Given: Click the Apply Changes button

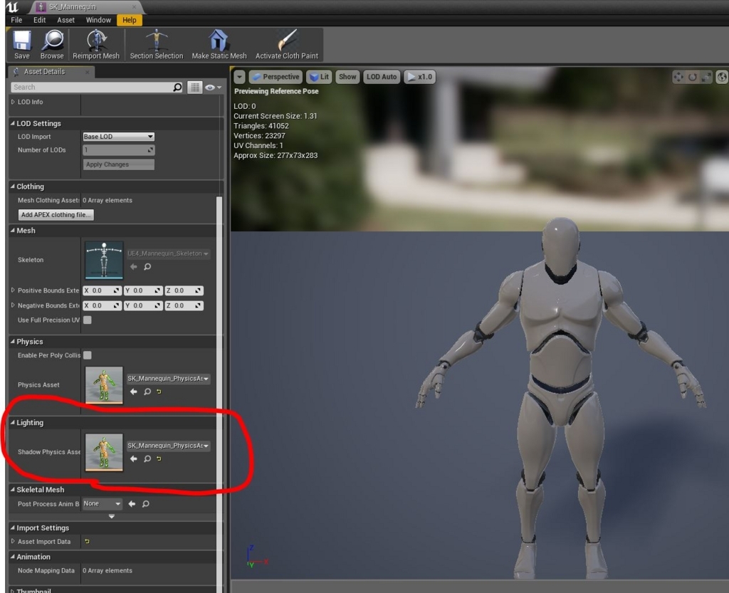Looking at the screenshot, I should (119, 164).
